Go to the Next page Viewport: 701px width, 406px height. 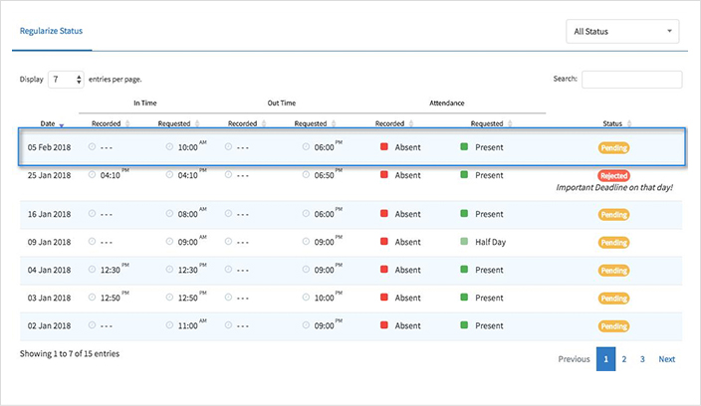pyautogui.click(x=666, y=359)
